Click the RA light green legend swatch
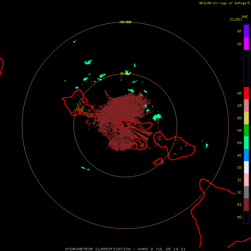Viewport: 251px width, 251px height. pos(246,143)
